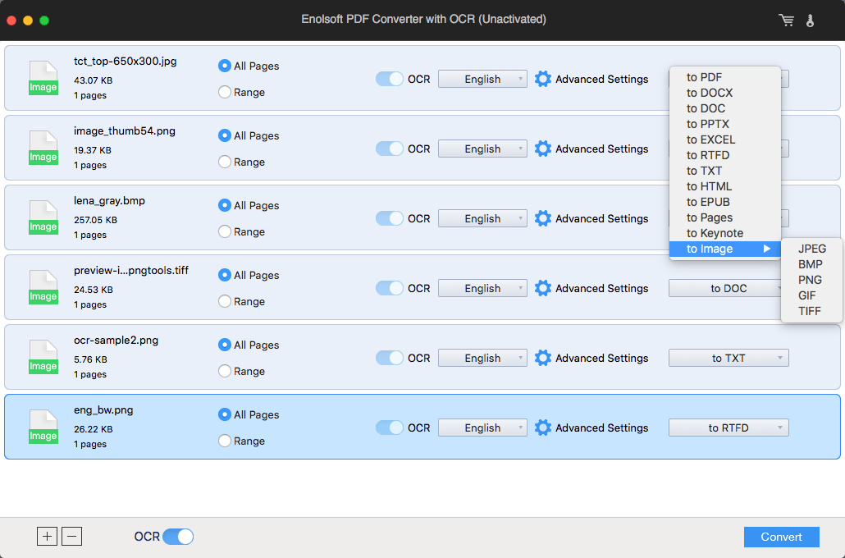Toggle OCR switch for ocr-sample2.png
845x558 pixels.
[x=389, y=358]
